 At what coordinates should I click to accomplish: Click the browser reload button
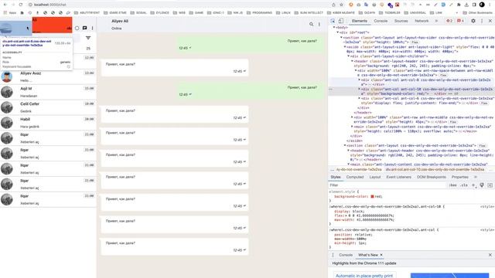click(21, 5)
